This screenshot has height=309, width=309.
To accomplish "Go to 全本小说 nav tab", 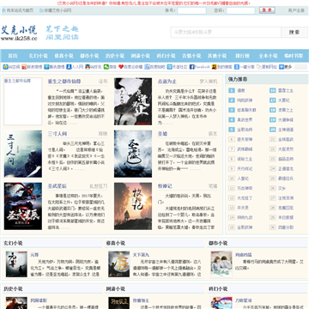I will coord(268,56).
